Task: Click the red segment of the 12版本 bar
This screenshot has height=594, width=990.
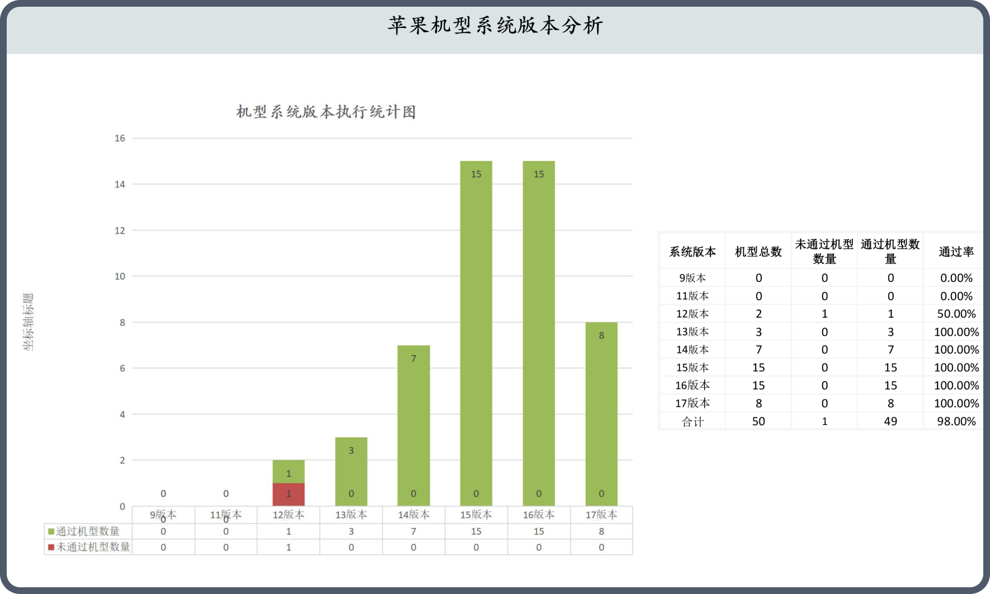Action: pyautogui.click(x=289, y=494)
